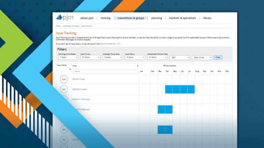The width and height of the screenshot is (264, 148).
Task: Open the training menu
Action: point(106,18)
